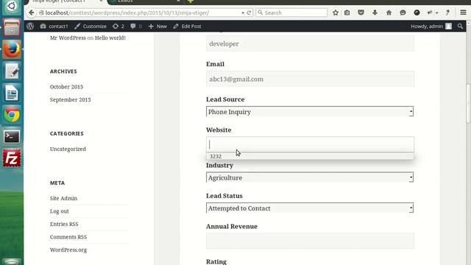Open LibreOffice Writer from the dock
The height and width of the screenshot is (265, 471).
pos(12,93)
